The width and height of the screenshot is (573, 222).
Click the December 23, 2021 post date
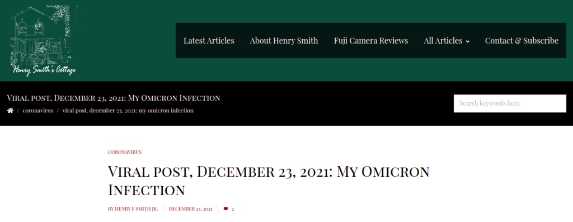pyautogui.click(x=190, y=209)
